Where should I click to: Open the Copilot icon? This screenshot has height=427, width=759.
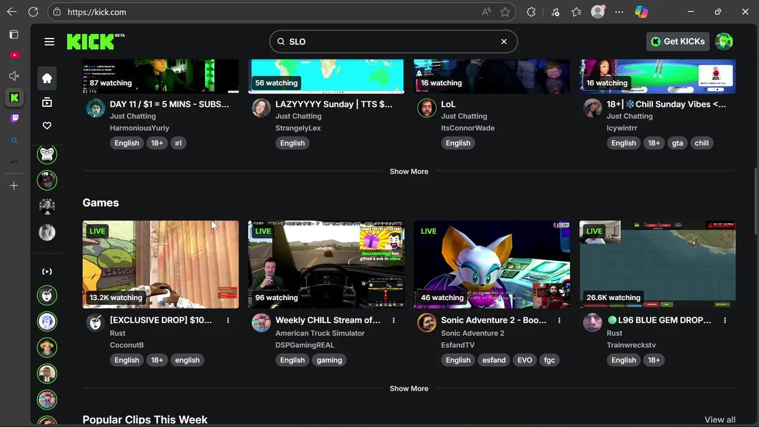click(x=641, y=12)
